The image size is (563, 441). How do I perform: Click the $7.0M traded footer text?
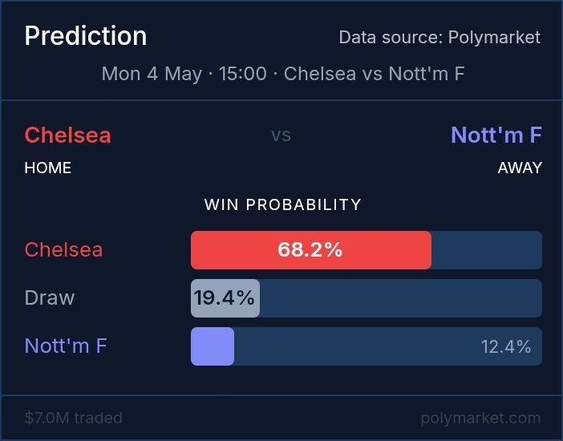click(x=73, y=418)
